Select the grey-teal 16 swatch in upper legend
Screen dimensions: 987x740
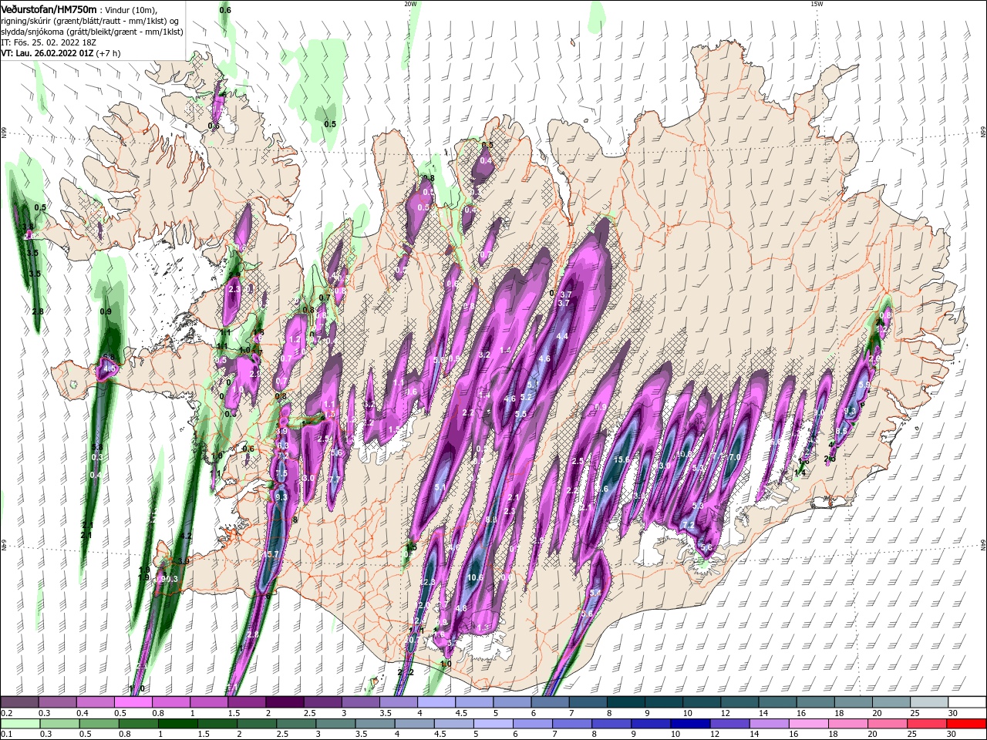[815, 702]
